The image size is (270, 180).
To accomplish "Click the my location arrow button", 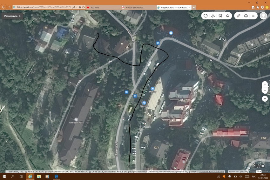I will 265,99.
